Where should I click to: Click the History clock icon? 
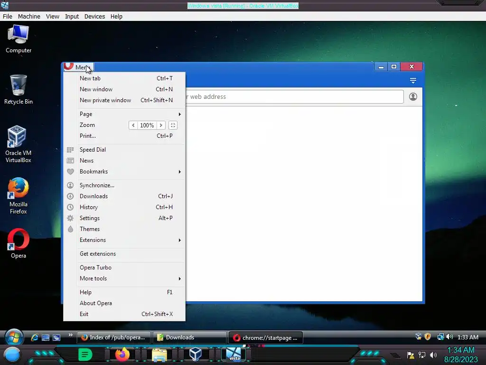point(70,207)
